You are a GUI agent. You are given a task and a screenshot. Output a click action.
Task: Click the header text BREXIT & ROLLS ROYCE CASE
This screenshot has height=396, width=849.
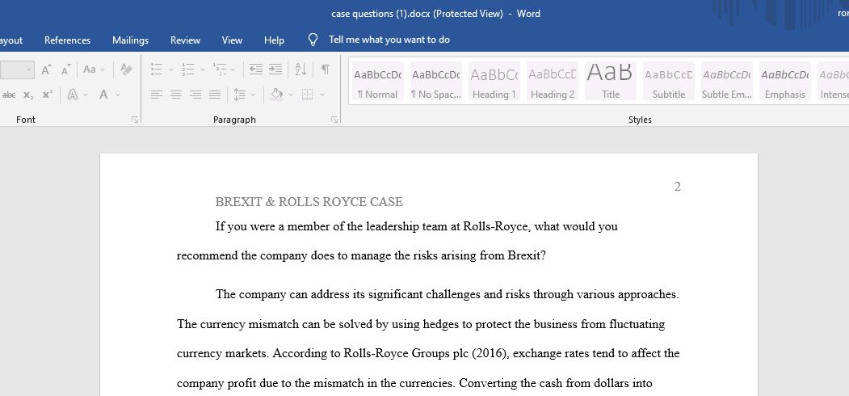[x=309, y=202]
